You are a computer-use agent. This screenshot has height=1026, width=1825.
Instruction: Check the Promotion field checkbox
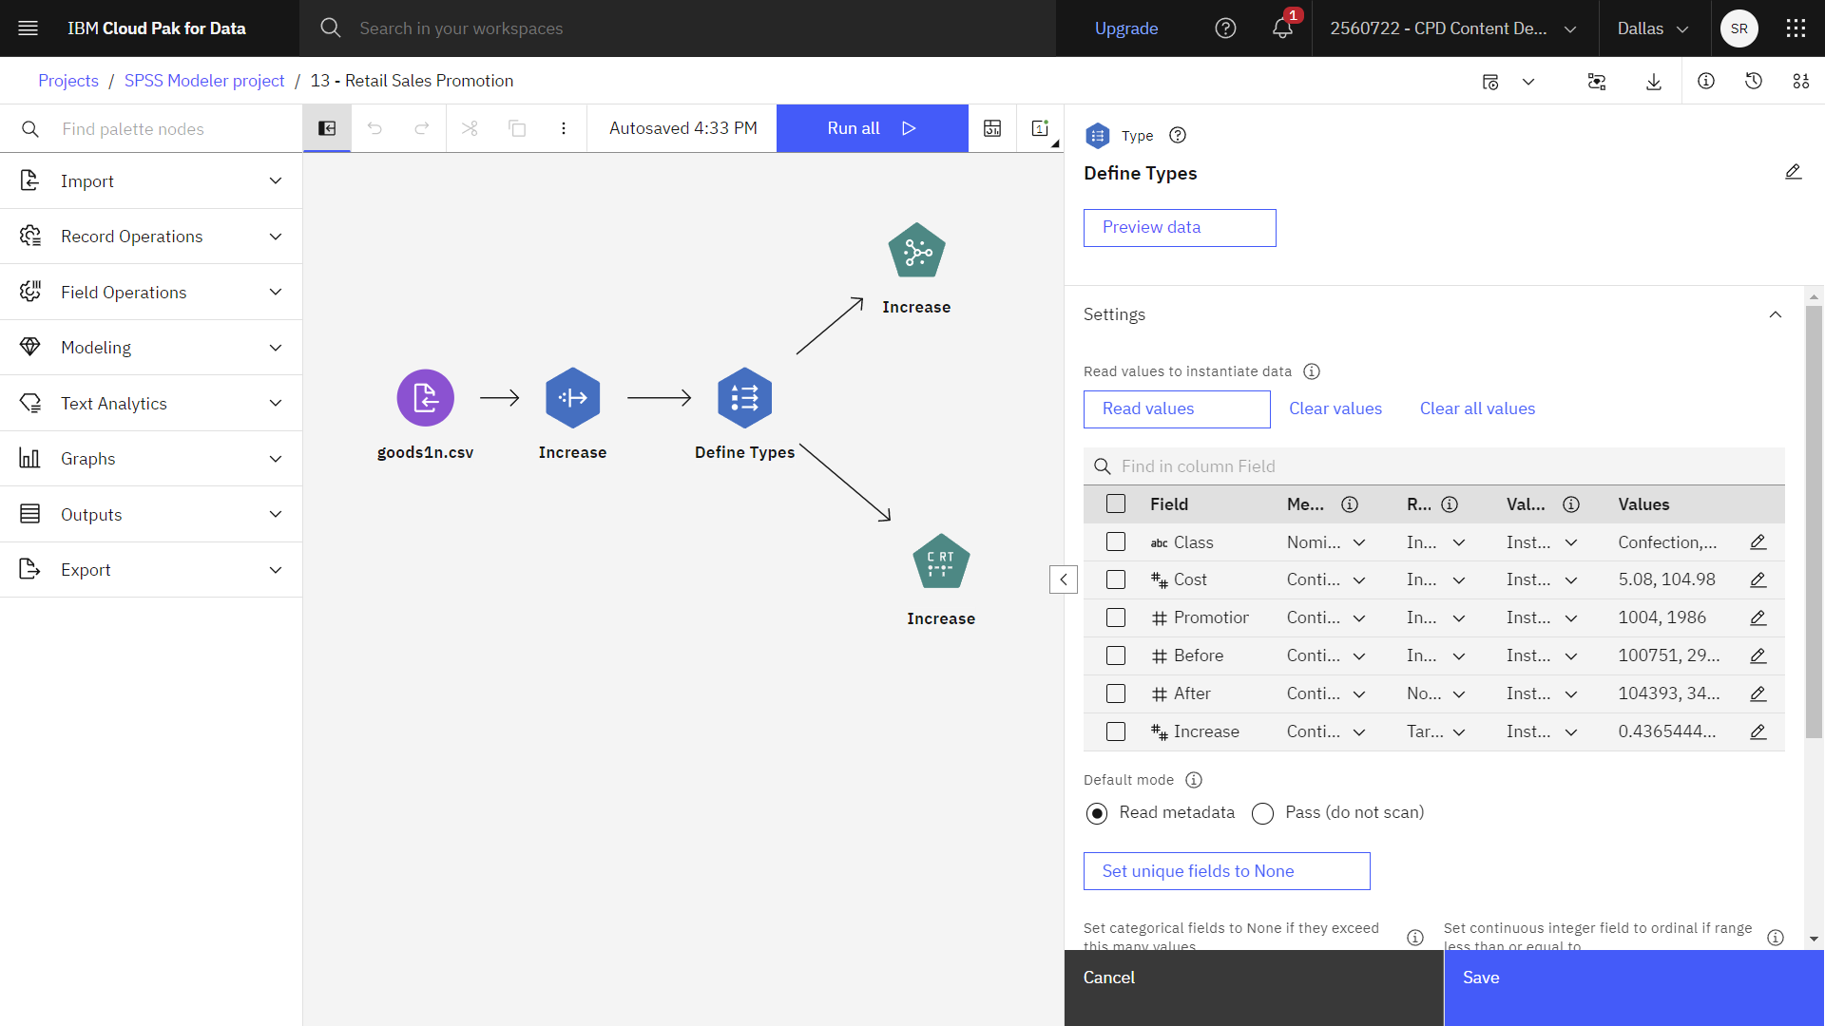click(x=1116, y=617)
